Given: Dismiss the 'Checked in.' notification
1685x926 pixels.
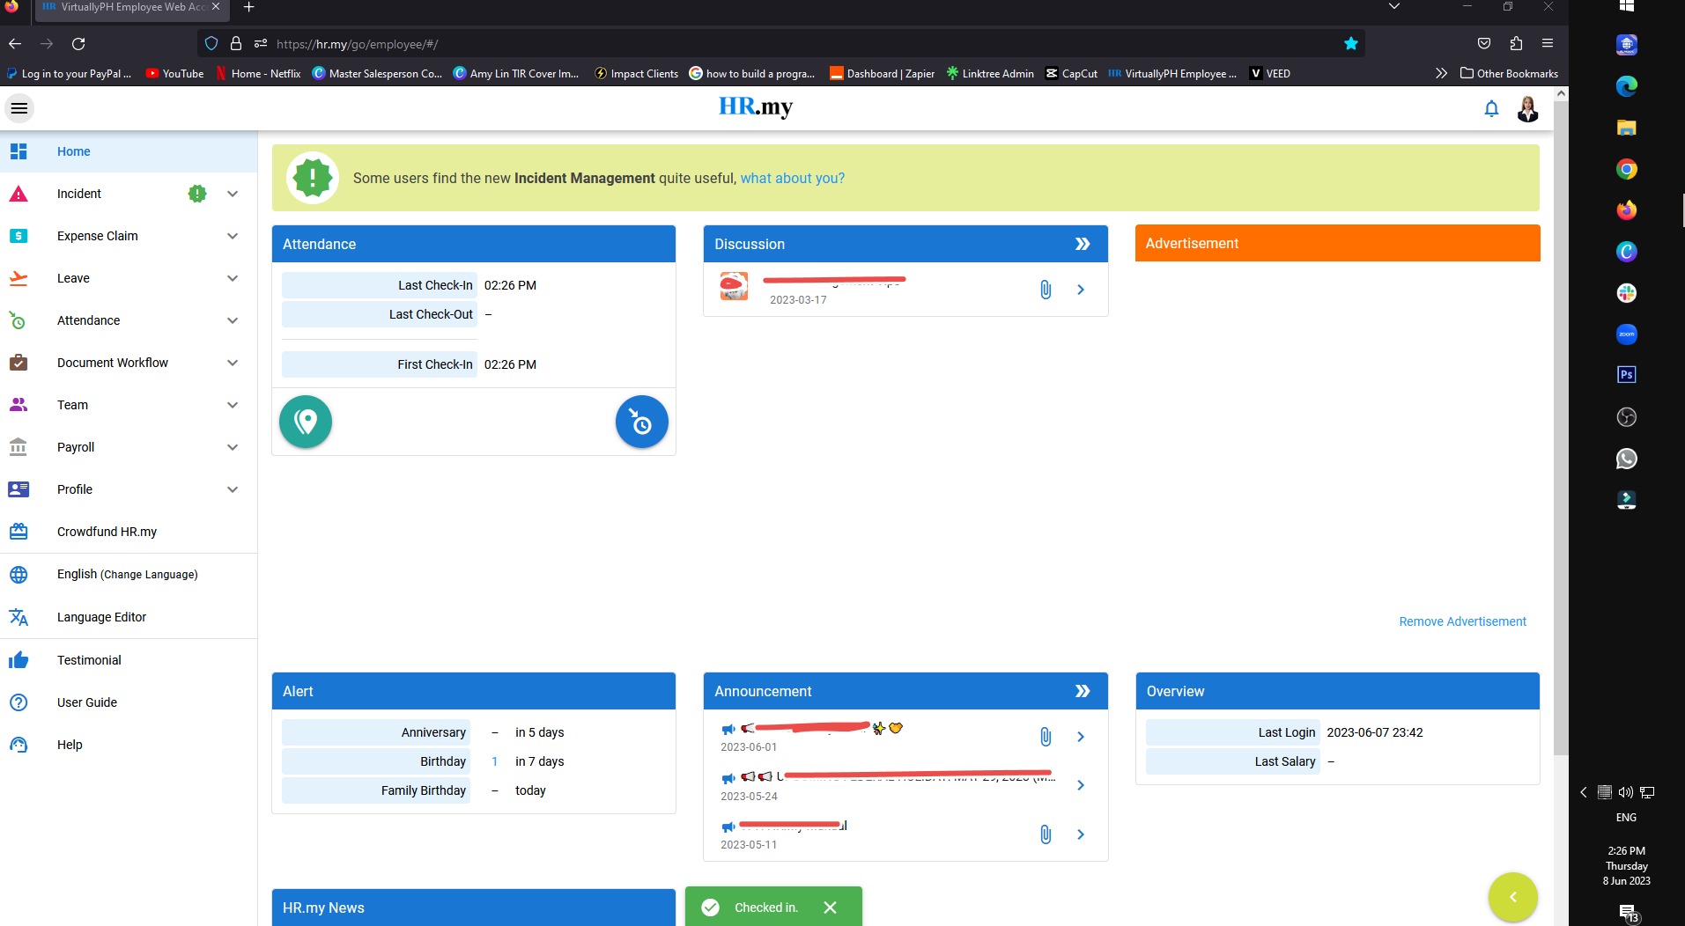Looking at the screenshot, I should 830,908.
